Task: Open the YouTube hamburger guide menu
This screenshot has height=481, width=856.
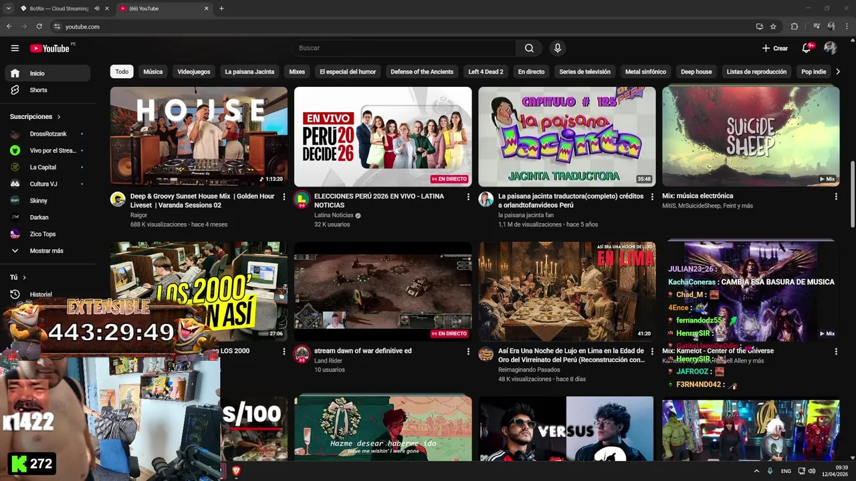Action: 15,48
